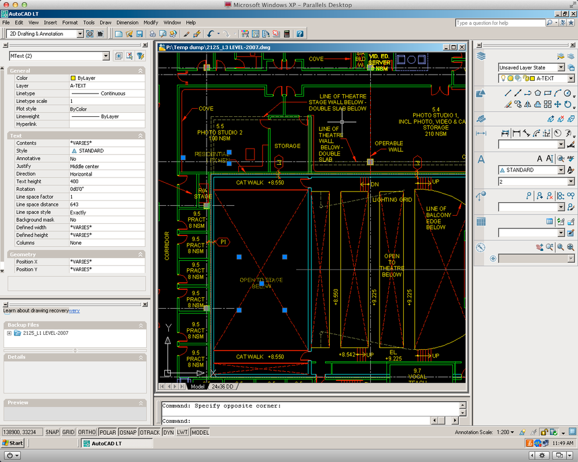Expand the 2125_L1 LEVEL-2007 backup file
This screenshot has height=462, width=578.
point(9,333)
